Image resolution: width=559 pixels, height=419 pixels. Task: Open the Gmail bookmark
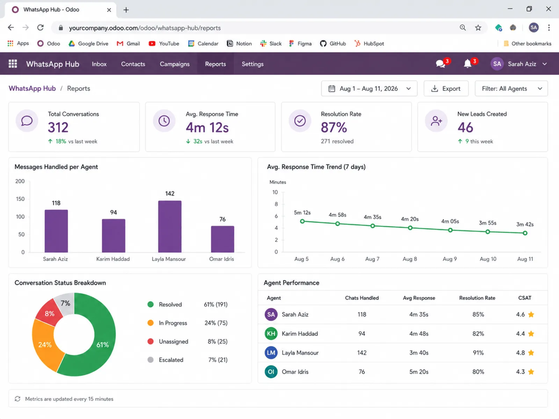point(128,43)
